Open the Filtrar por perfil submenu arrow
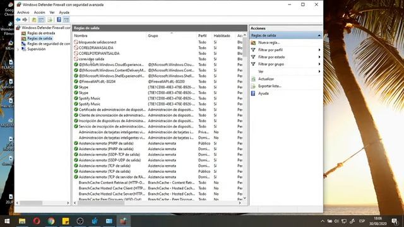This screenshot has height=227, width=404. pyautogui.click(x=319, y=50)
